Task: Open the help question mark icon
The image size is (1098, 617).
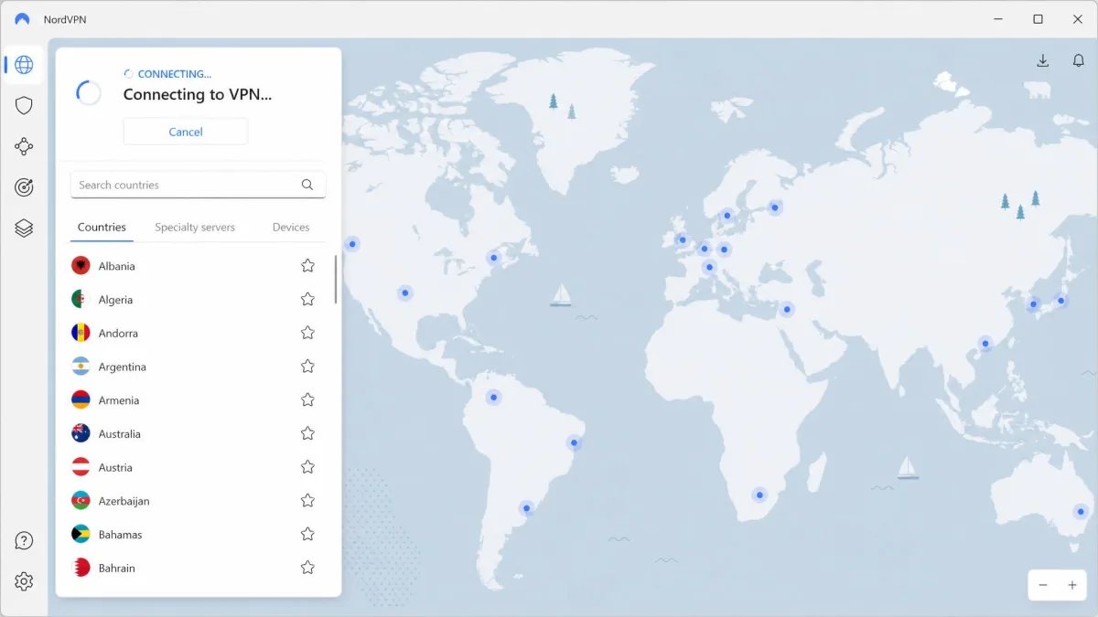Action: (x=24, y=540)
